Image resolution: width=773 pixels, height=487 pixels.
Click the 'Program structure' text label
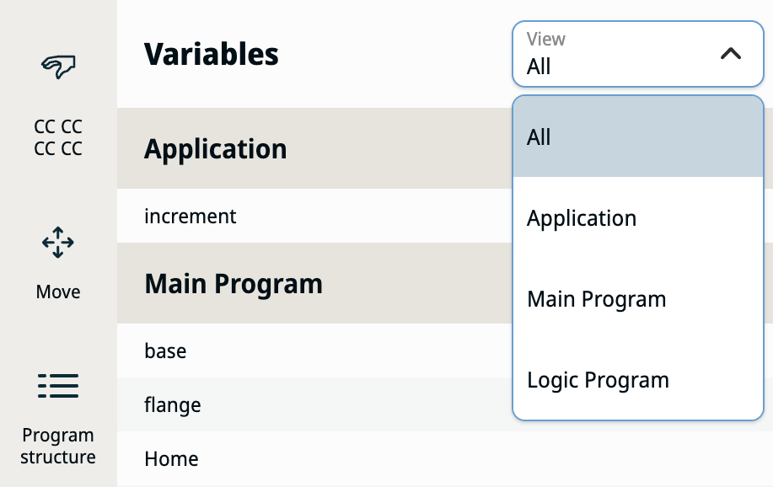[58, 446]
